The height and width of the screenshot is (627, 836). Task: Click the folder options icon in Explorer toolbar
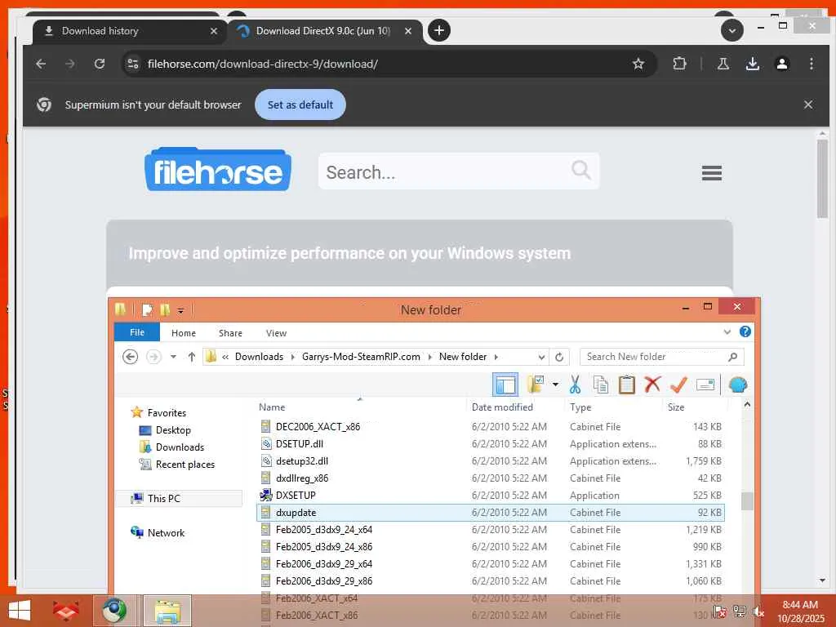pos(536,385)
